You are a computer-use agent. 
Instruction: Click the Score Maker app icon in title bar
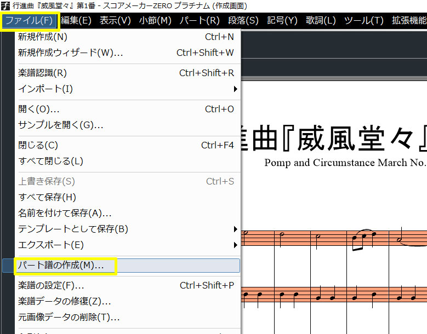click(x=5, y=5)
